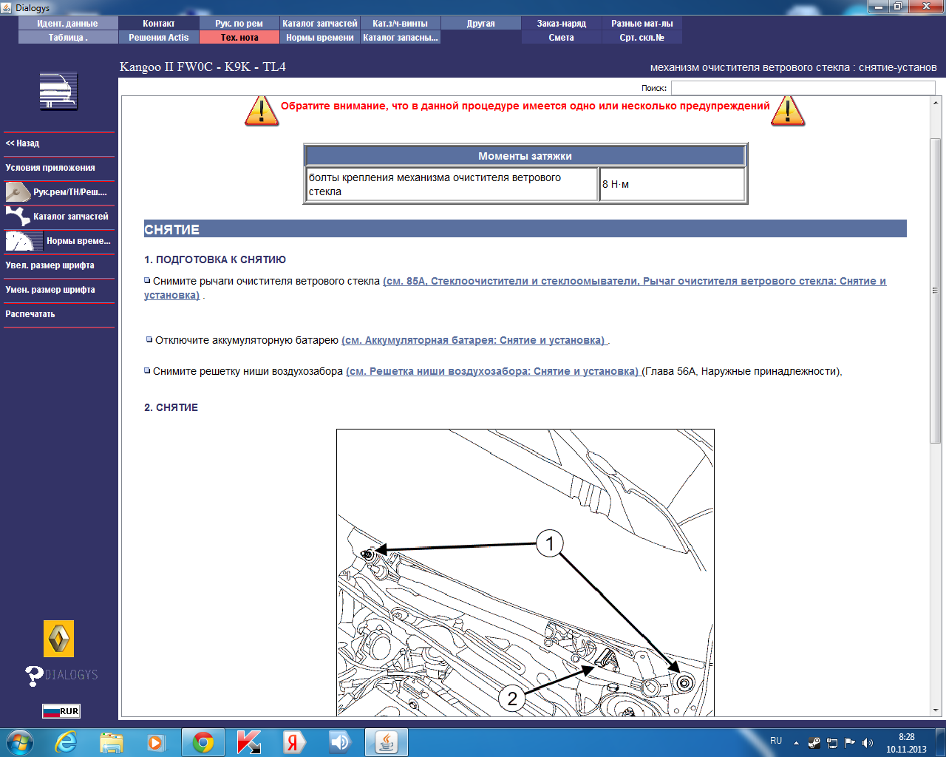Open the Заказ-наряд tab

tap(562, 24)
